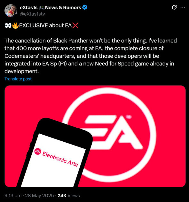Open the Grok explain icon

[174, 7]
